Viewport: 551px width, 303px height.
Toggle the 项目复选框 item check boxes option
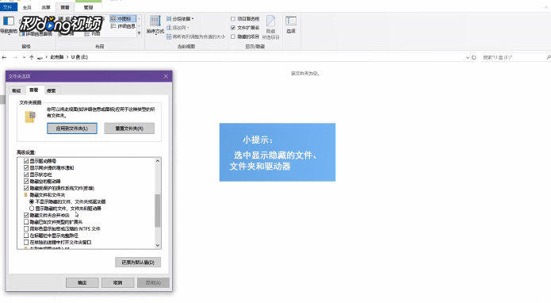click(233, 18)
